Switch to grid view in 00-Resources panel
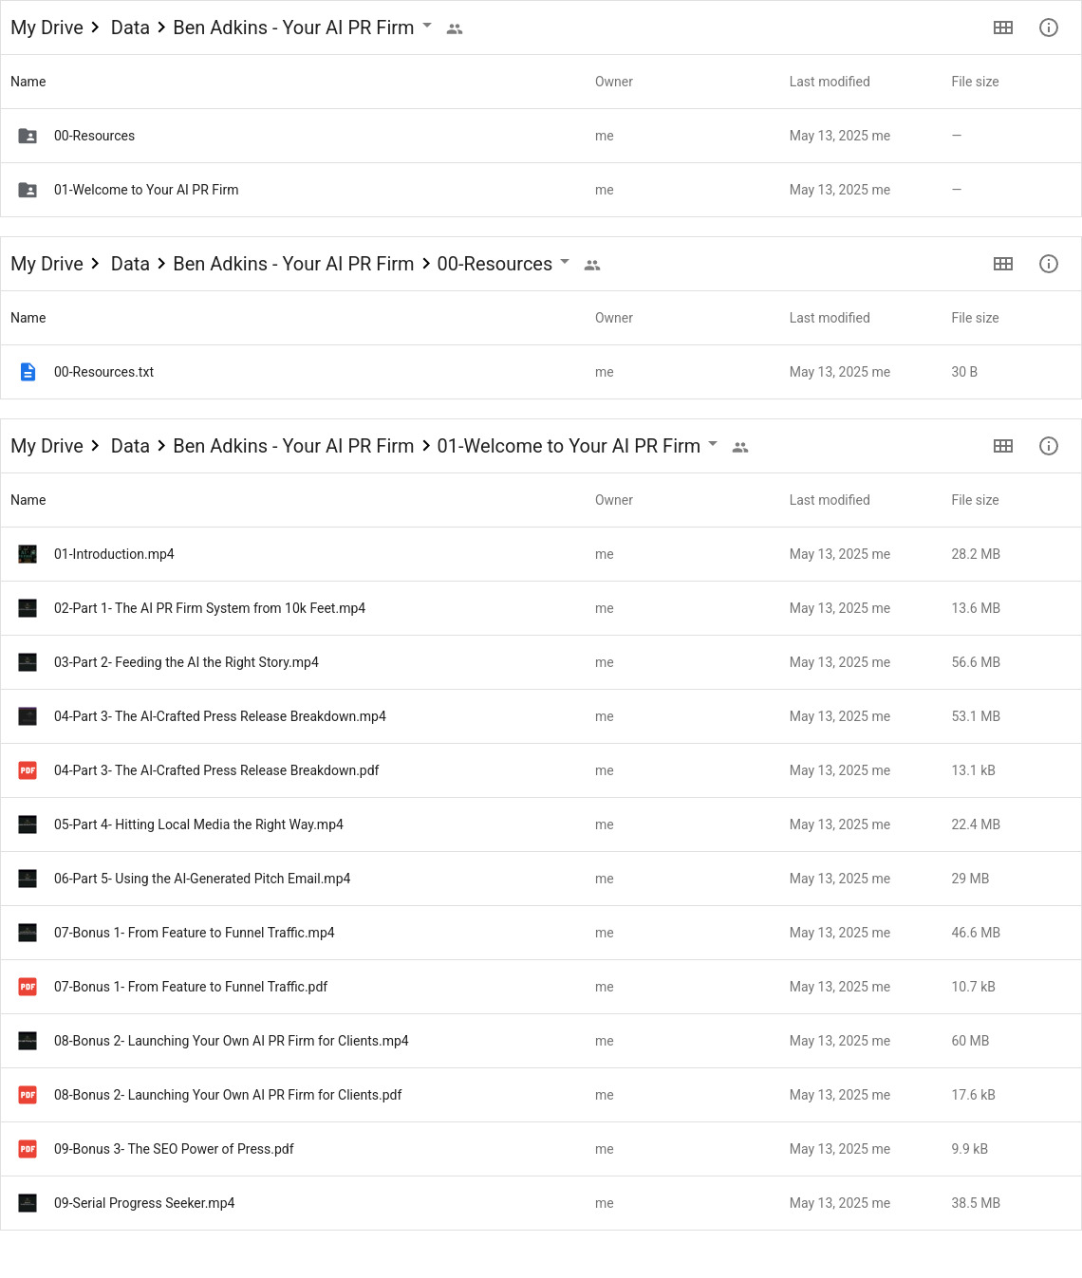This screenshot has height=1278, width=1082. click(x=1003, y=264)
